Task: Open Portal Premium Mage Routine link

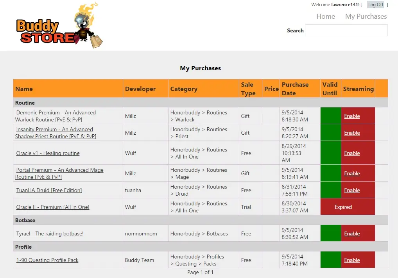Action: pyautogui.click(x=59, y=173)
